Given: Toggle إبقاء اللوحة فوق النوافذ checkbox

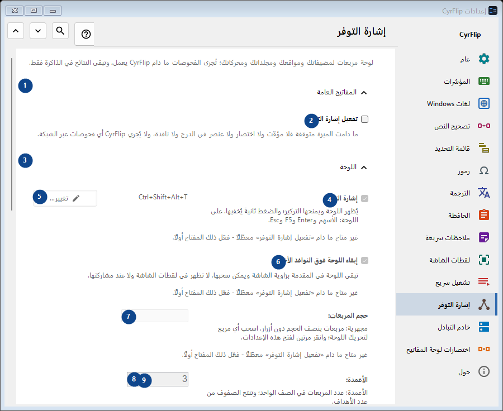Looking at the screenshot, I should pos(364,260).
